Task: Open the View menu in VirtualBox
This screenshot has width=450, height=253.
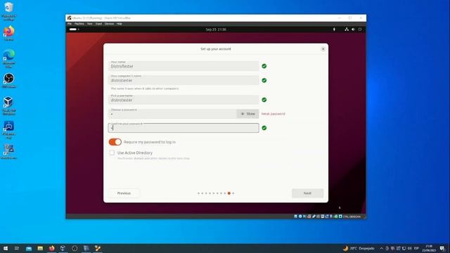Action: [90, 24]
